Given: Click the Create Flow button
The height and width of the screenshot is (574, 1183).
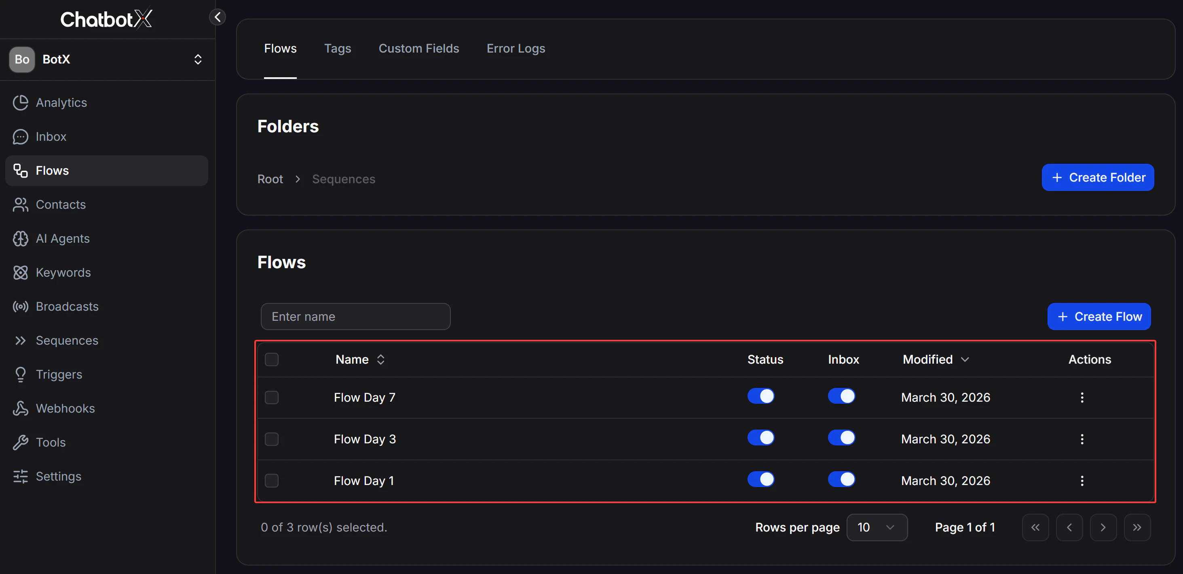Looking at the screenshot, I should (1099, 317).
